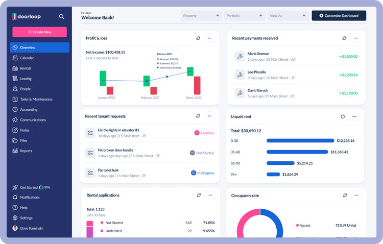The width and height of the screenshot is (383, 244).
Task: Click the search magnifier icon in sidebar
Action: pos(62,17)
